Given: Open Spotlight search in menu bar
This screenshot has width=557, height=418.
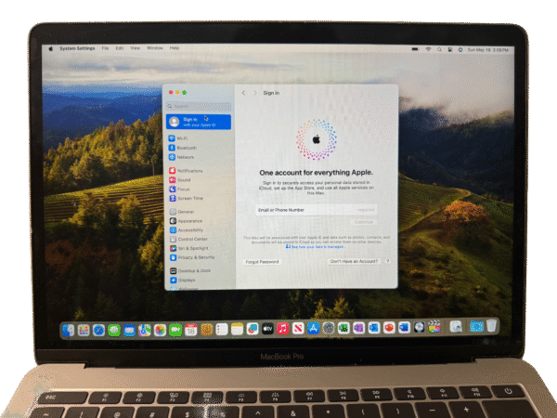Looking at the screenshot, I should pos(439,50).
